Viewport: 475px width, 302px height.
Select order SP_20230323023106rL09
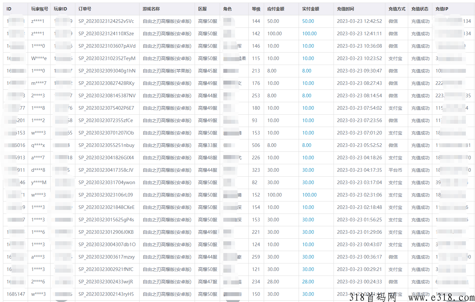click(106, 195)
